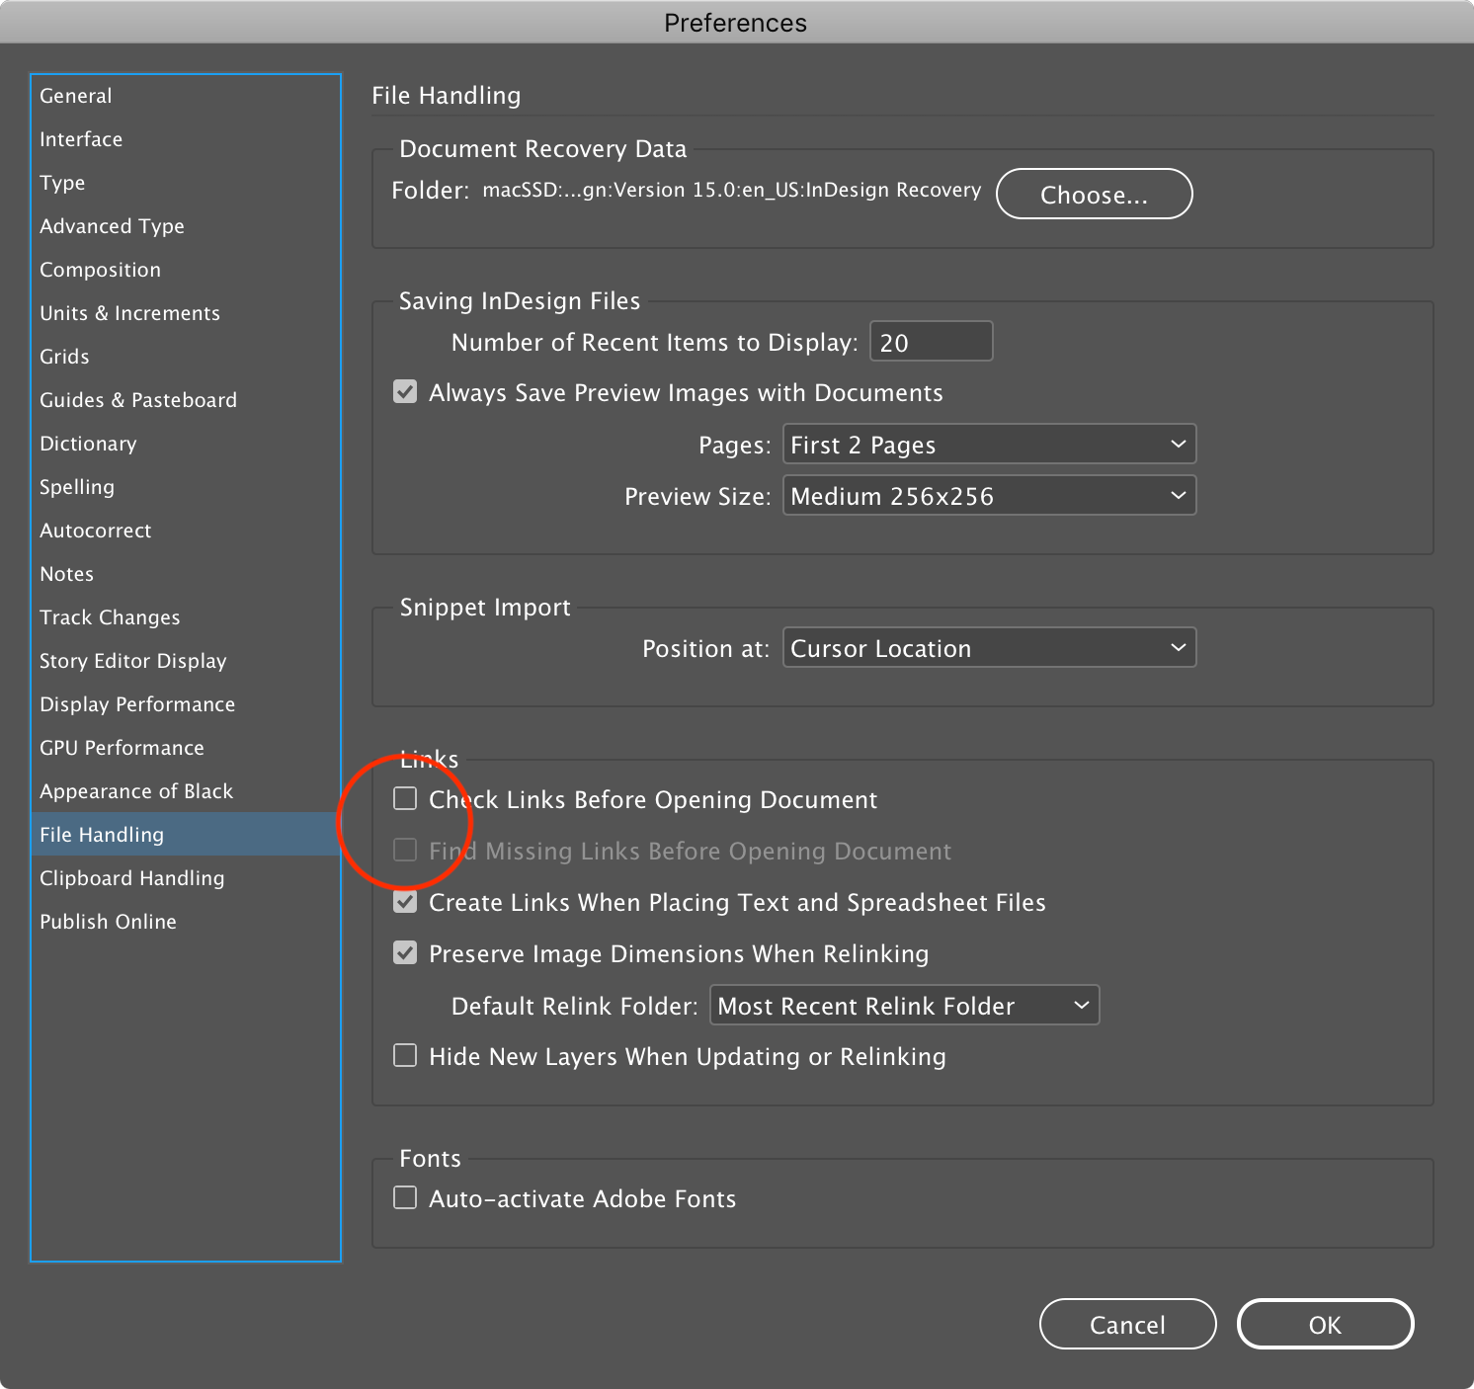1474x1389 pixels.
Task: Open the Appearance of Black settings
Action: click(x=135, y=790)
